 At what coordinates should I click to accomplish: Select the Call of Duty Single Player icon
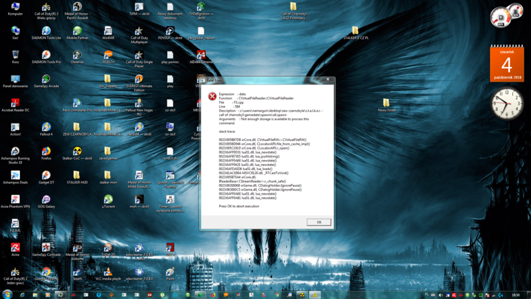139,59
